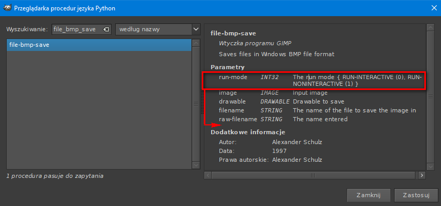Click the details pane vertical scrollbar handle
Viewport: 441px width, 206px height.
[430, 97]
